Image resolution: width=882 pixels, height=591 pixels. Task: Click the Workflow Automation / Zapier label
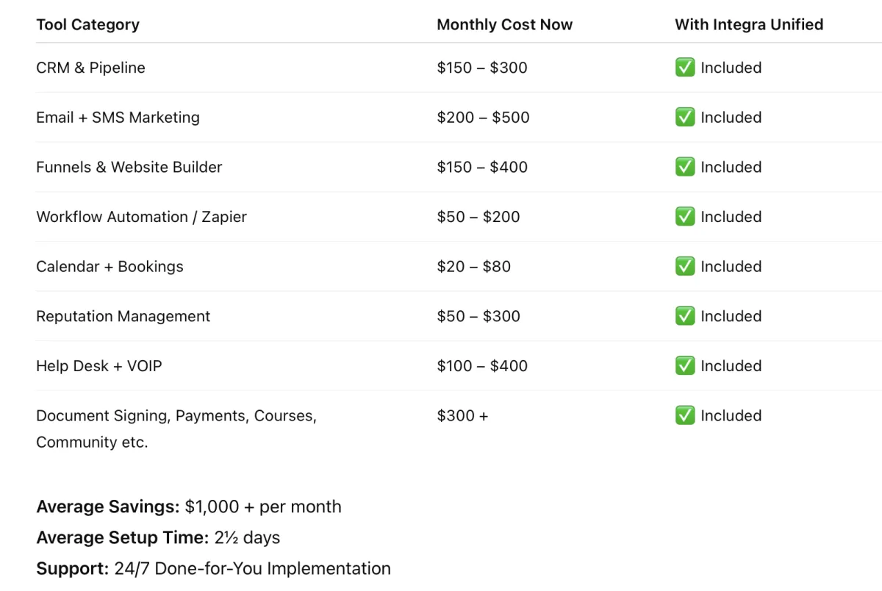click(141, 217)
